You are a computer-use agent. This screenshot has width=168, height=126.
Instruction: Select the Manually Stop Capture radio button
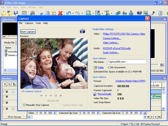24,105
